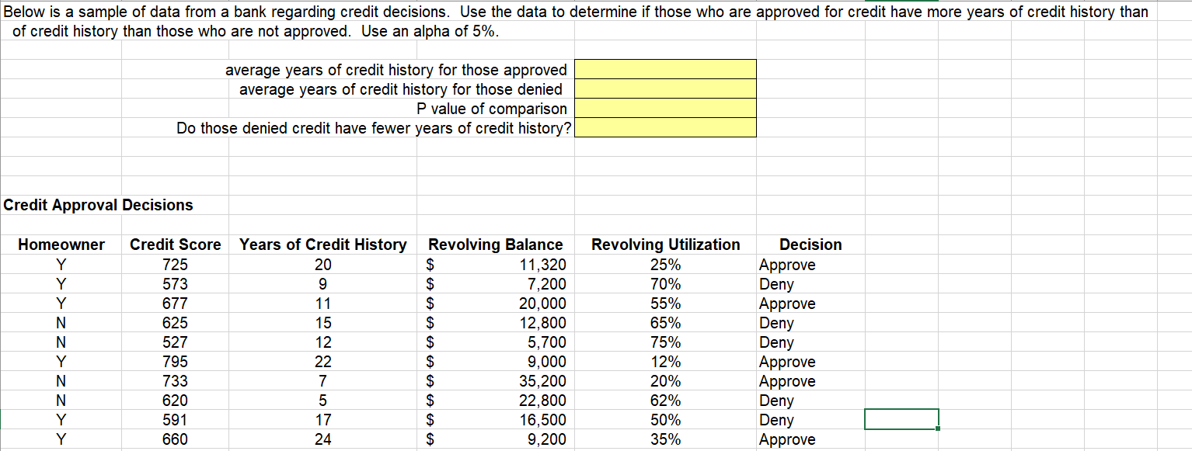
Task: Select the Decision column header
Action: 810,245
